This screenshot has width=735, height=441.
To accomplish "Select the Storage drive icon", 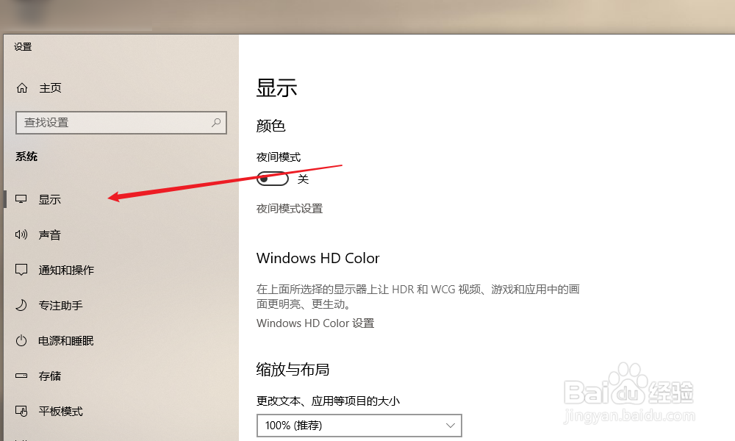I will point(21,376).
